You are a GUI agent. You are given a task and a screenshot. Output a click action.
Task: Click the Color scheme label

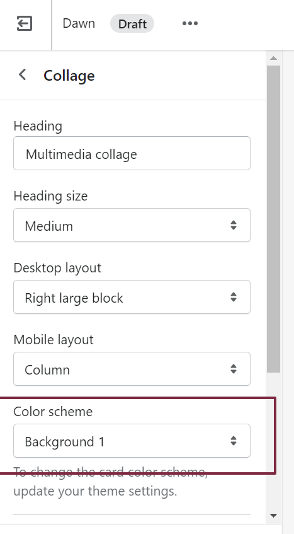point(53,412)
